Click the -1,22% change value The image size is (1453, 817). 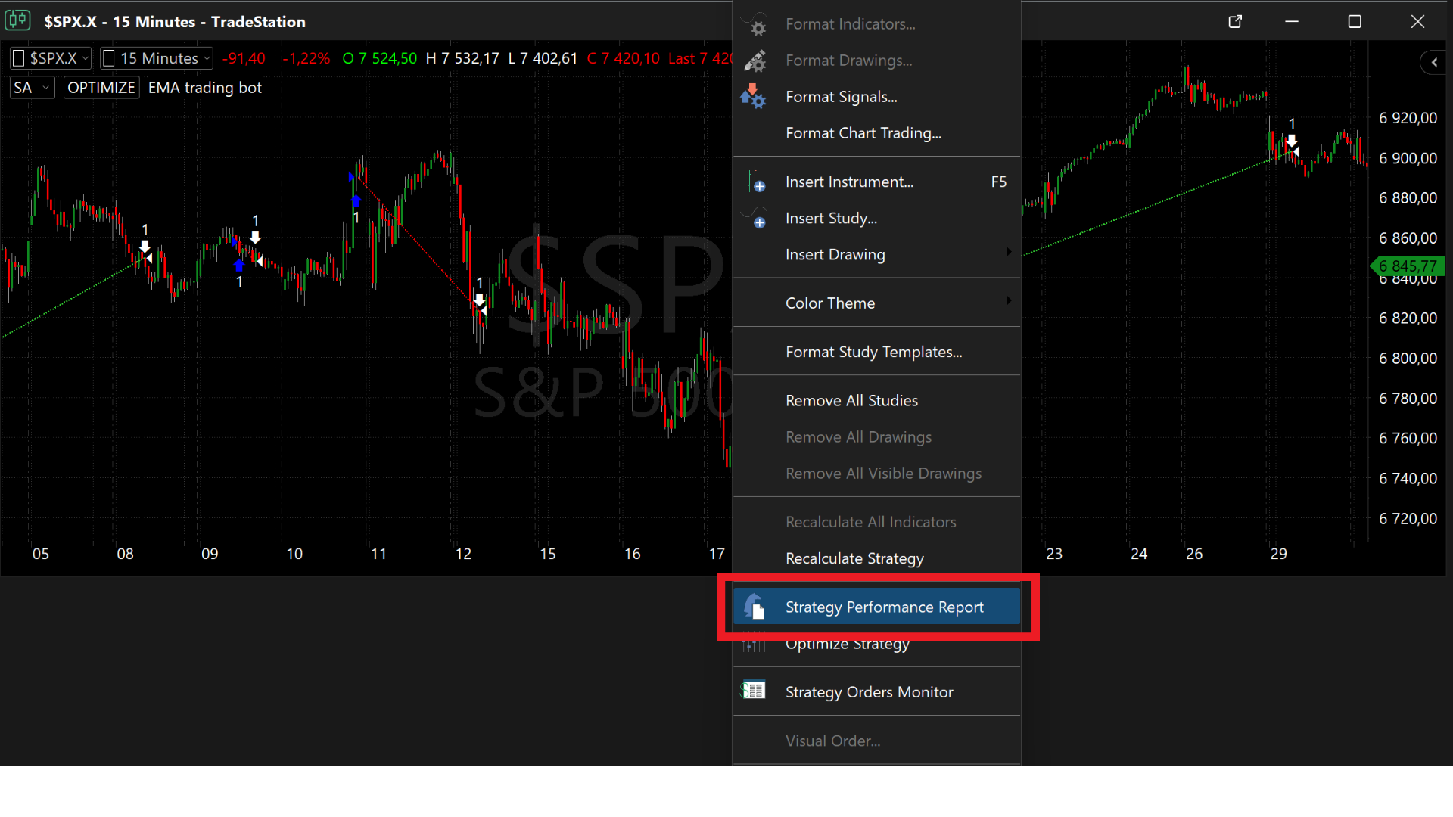coord(306,58)
